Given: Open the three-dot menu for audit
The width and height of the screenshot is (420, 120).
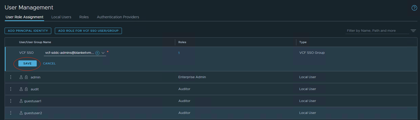Looking at the screenshot, I should click(11, 89).
